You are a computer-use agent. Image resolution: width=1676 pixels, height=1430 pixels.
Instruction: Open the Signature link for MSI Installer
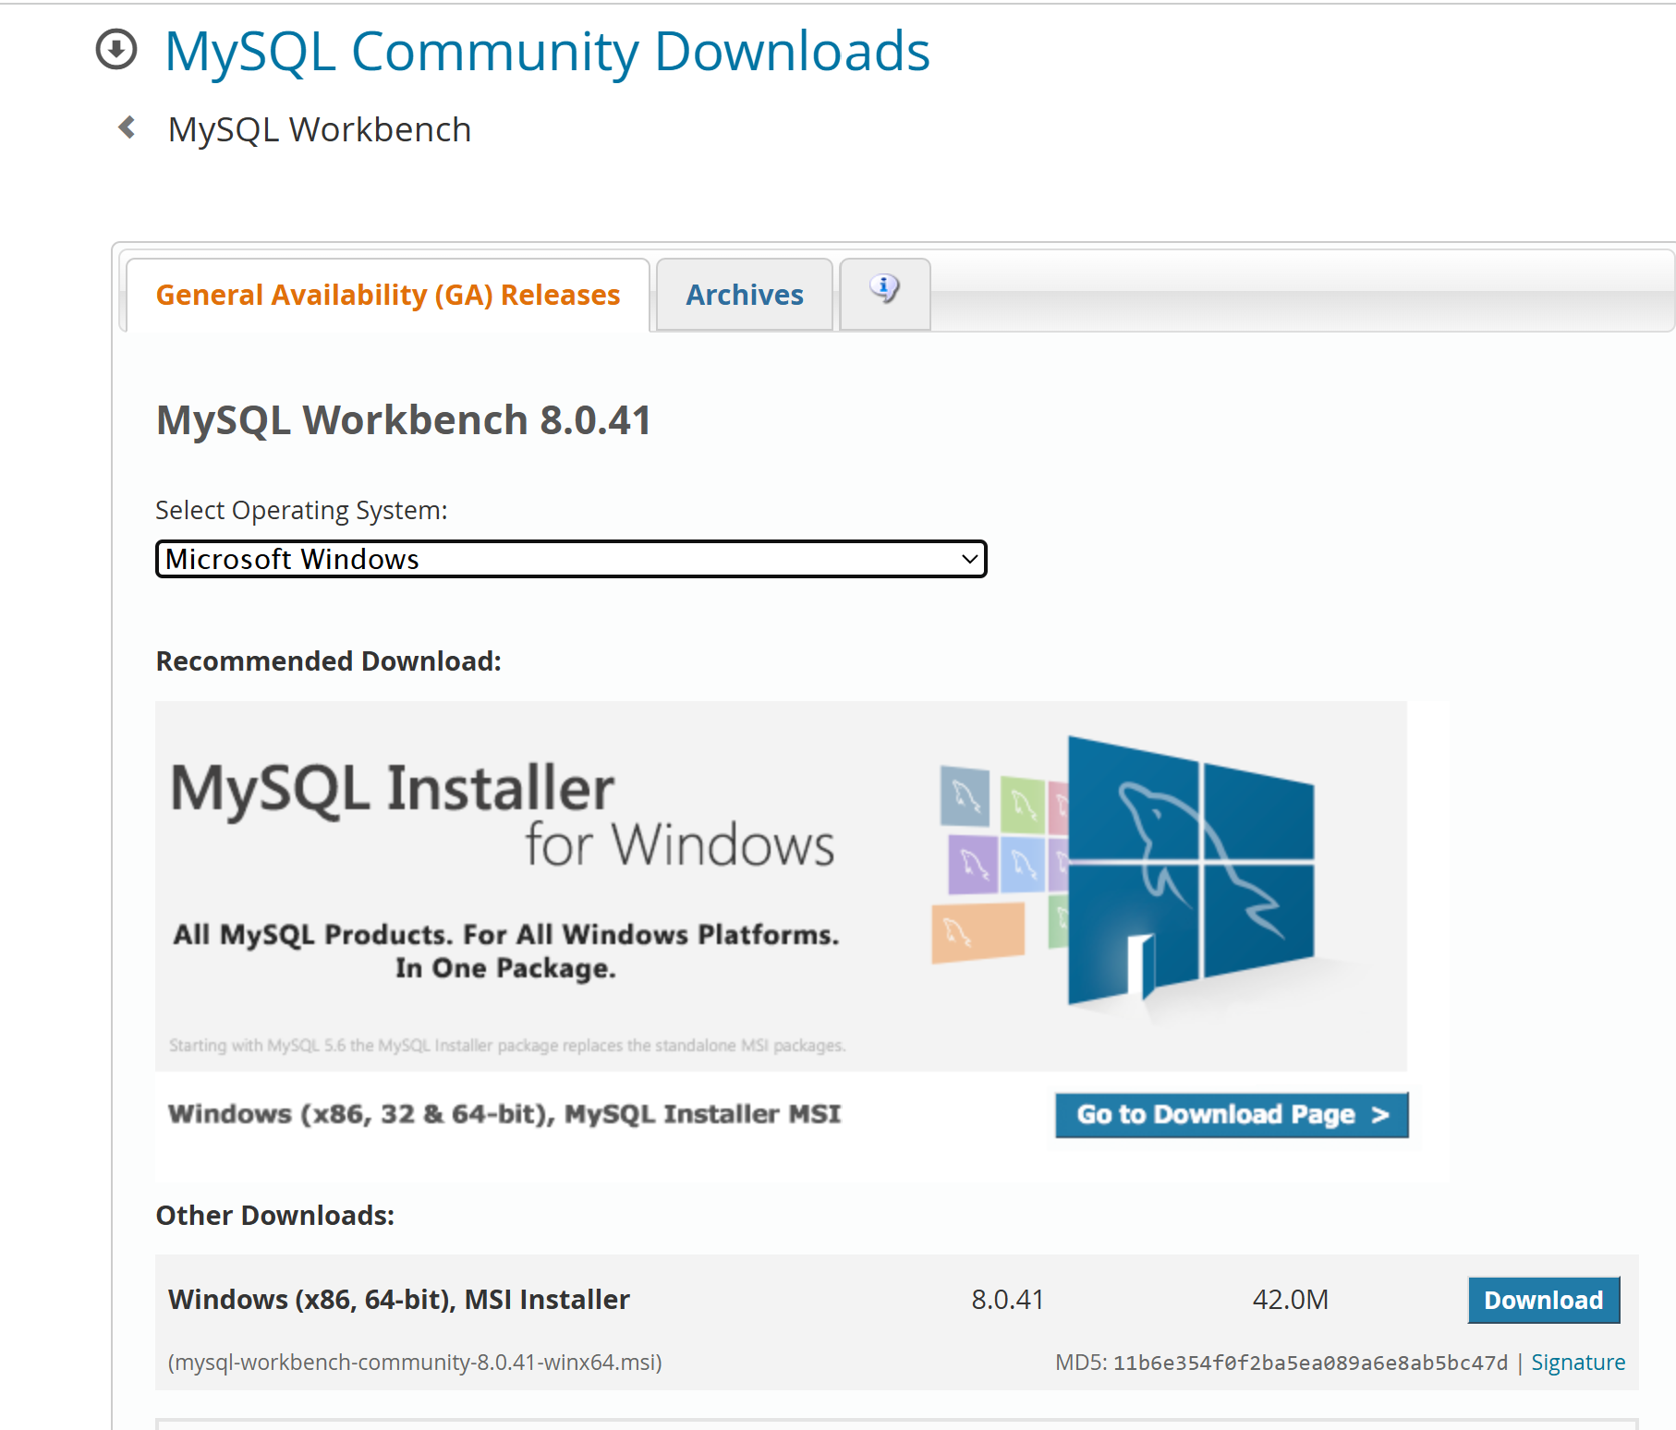(1577, 1363)
